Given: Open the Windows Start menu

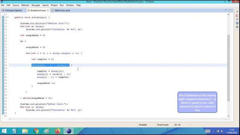Looking at the screenshot, I should click(4, 131).
